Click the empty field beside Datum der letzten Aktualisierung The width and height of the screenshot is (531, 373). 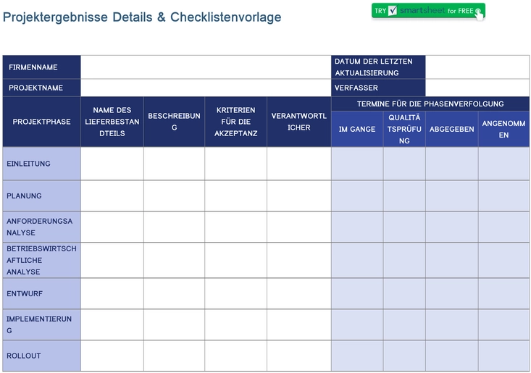tap(477, 67)
